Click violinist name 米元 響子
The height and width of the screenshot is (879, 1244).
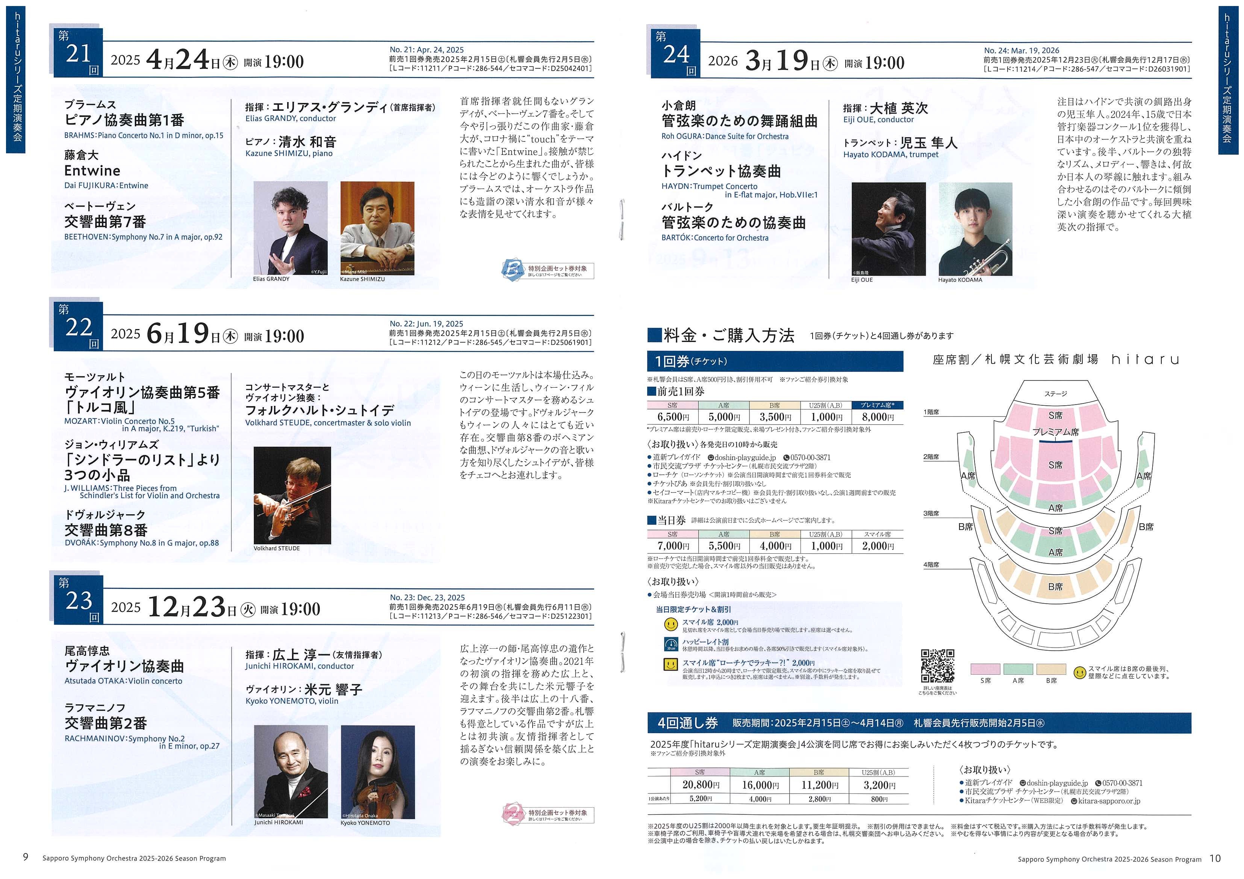click(333, 689)
